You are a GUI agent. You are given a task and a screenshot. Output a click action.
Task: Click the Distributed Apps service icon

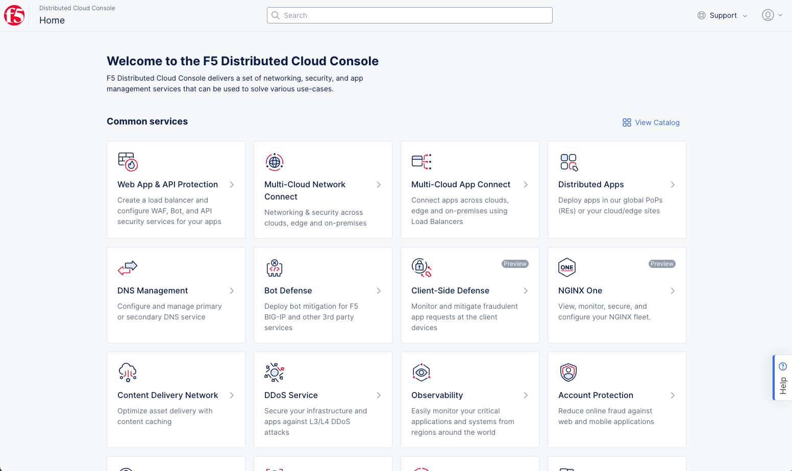pyautogui.click(x=568, y=162)
